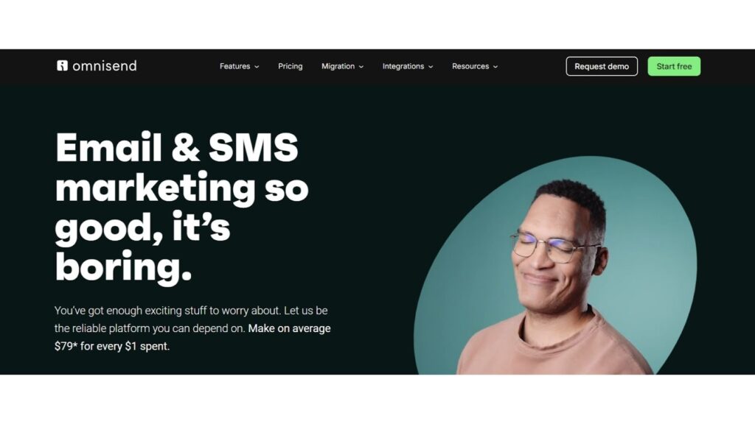Click the bold 'Make on average' text

point(289,328)
